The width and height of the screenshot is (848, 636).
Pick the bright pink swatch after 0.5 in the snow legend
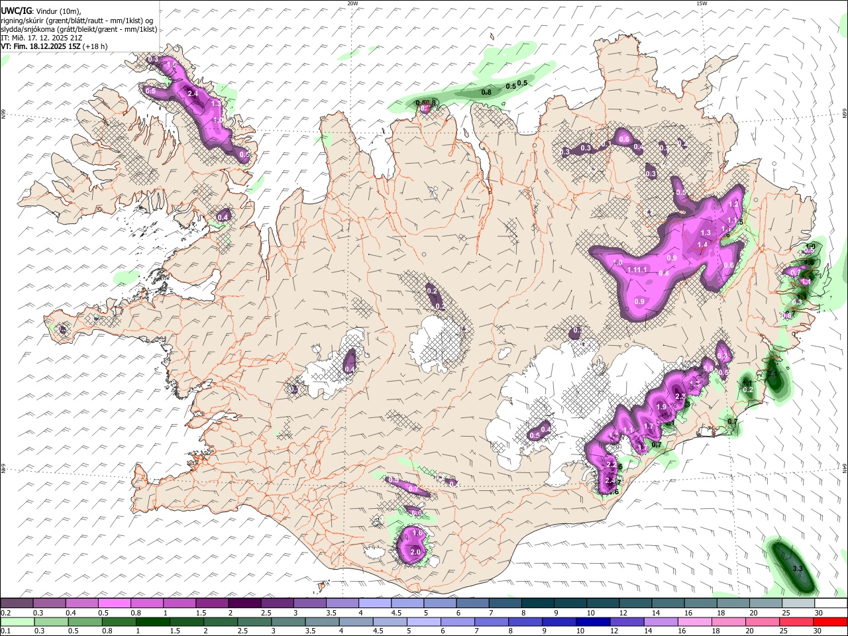(115, 603)
